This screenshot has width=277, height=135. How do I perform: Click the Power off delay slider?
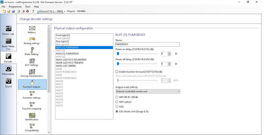(x=137, y=64)
